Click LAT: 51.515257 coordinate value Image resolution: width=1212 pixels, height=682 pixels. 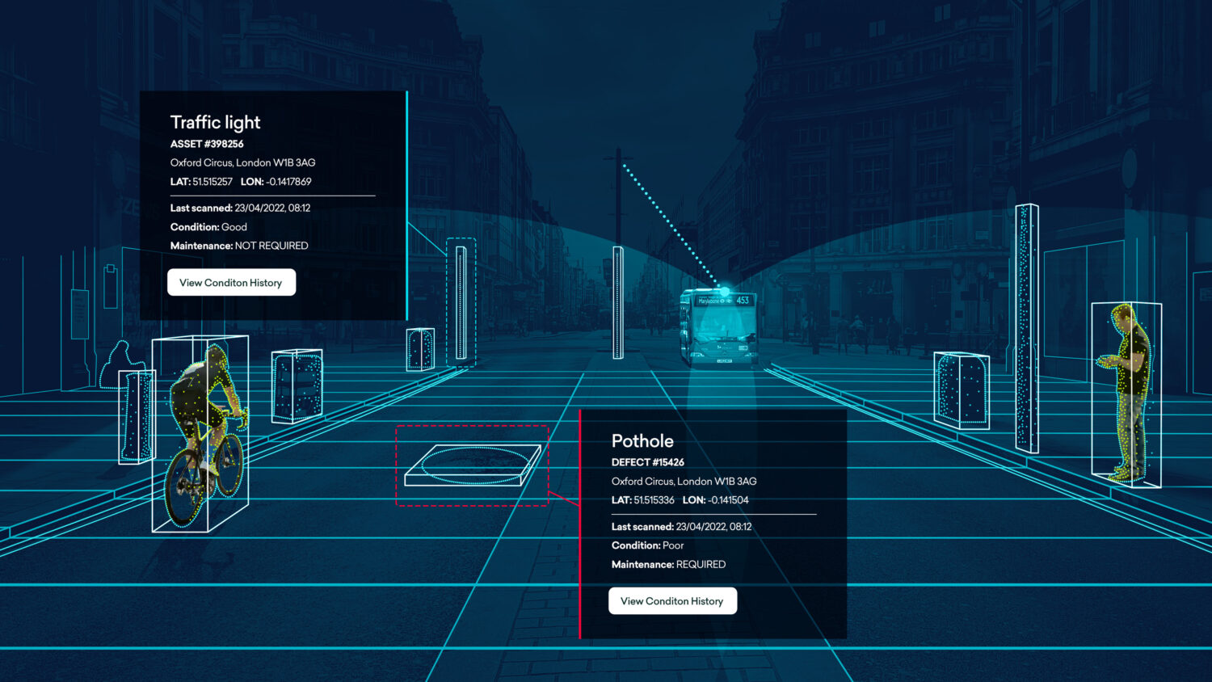[x=201, y=182]
